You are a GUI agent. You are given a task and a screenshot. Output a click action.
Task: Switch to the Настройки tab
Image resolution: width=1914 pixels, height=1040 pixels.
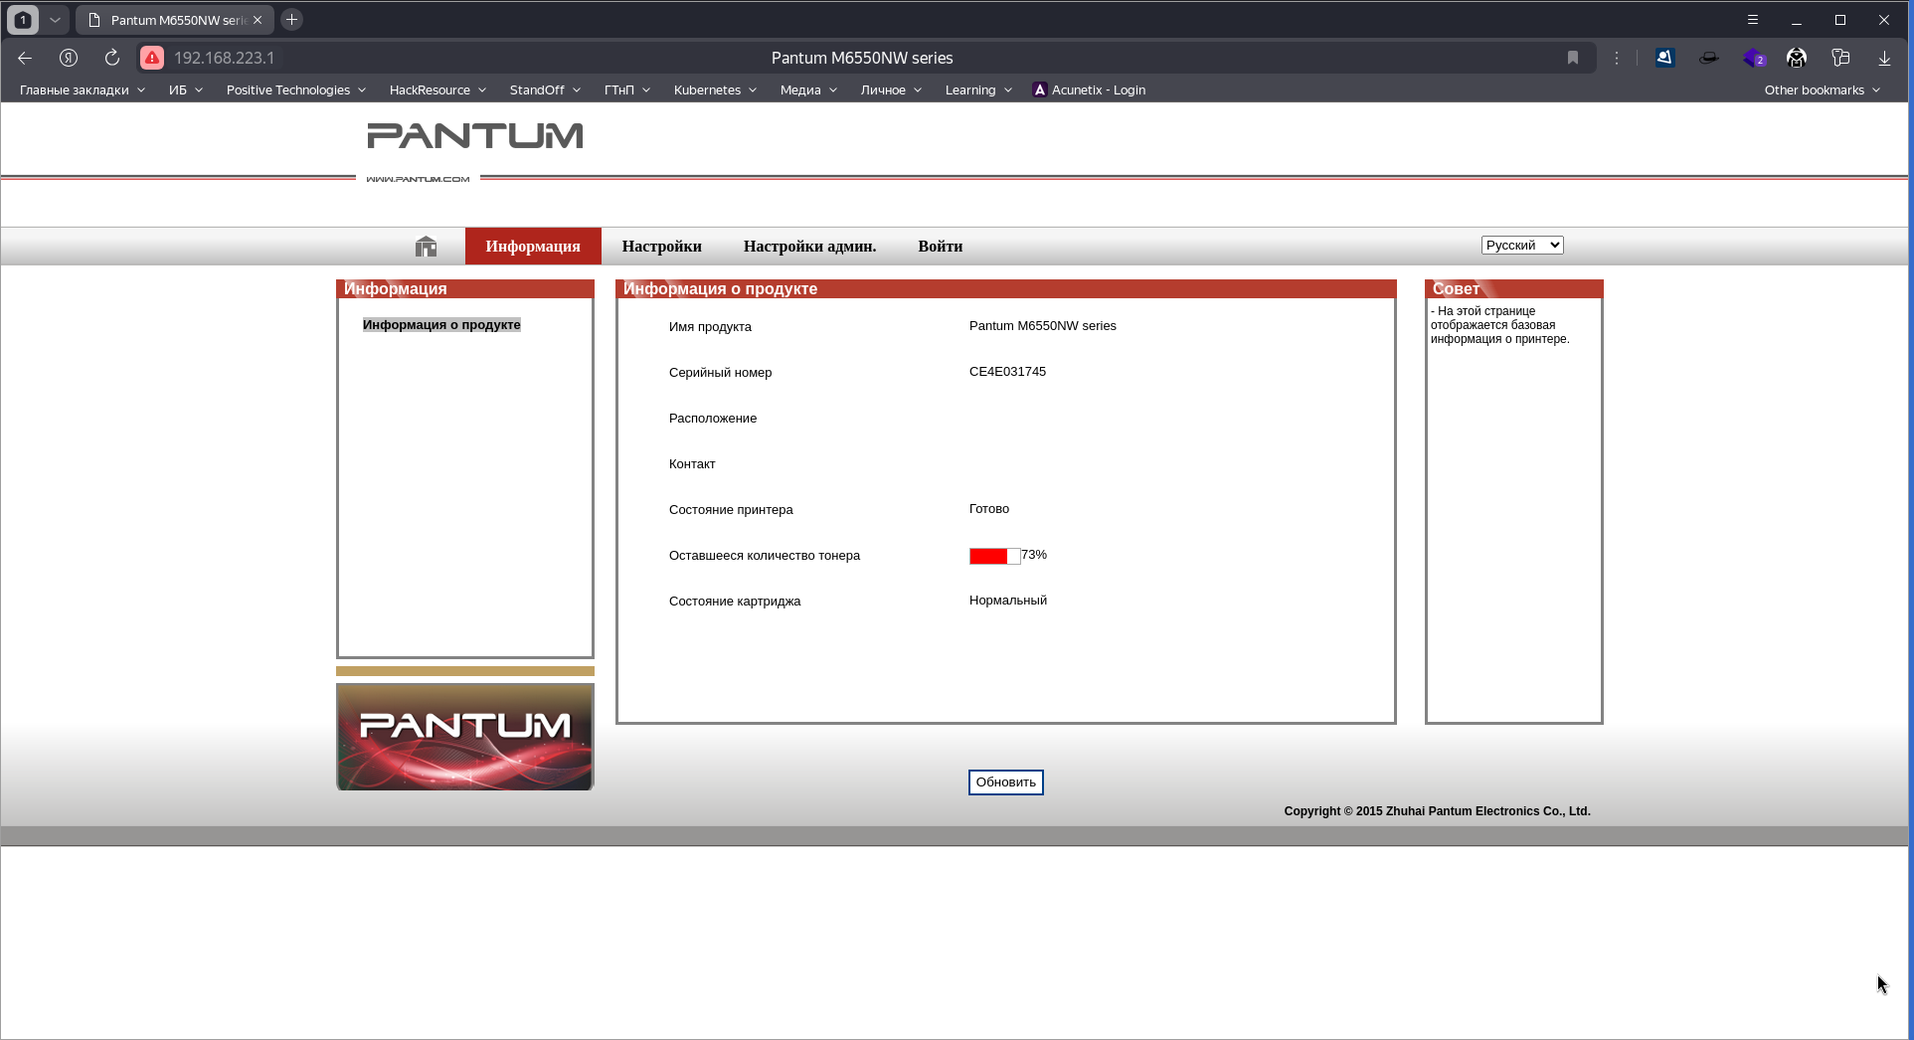[x=662, y=247]
